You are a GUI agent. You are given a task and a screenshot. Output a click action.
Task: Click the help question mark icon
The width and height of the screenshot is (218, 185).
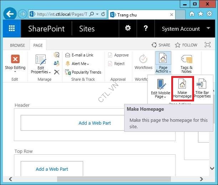pos(146,29)
